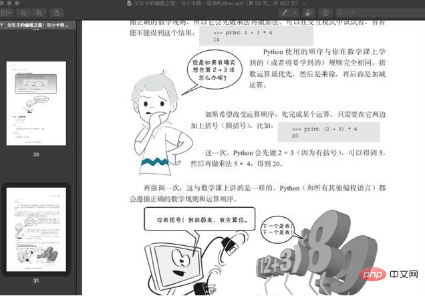Click the document title in the title bar
This screenshot has height=296, width=425.
click(215, 3)
